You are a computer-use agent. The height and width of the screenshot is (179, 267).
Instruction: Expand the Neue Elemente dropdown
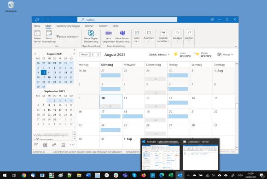67,37
